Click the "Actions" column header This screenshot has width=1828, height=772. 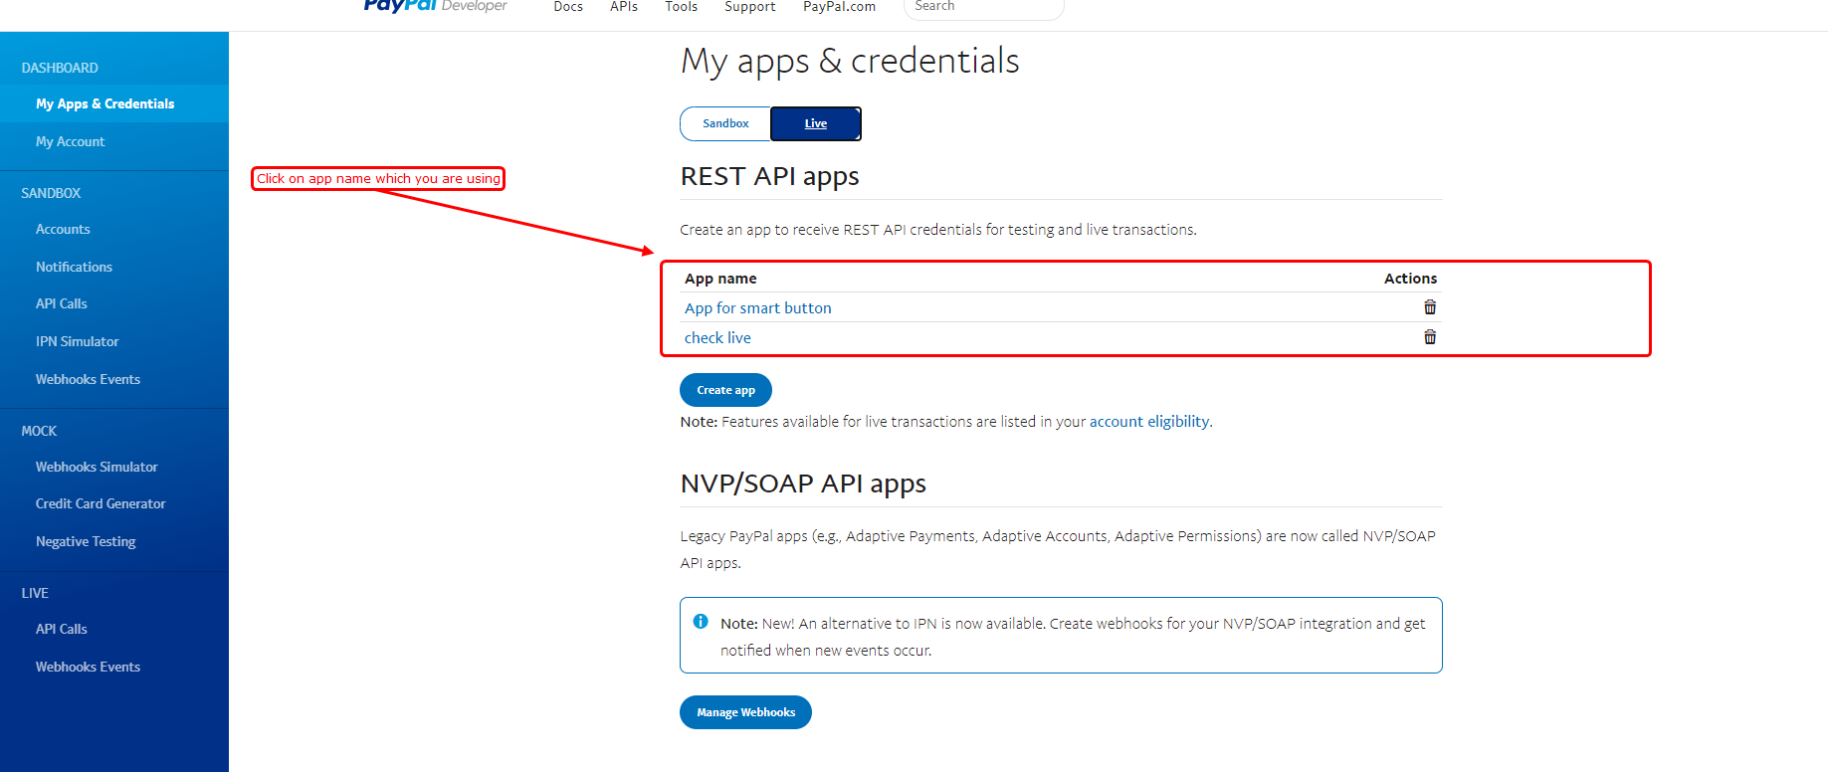point(1410,279)
